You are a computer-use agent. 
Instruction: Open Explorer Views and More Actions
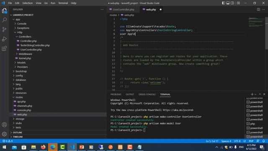click(x=102, y=9)
